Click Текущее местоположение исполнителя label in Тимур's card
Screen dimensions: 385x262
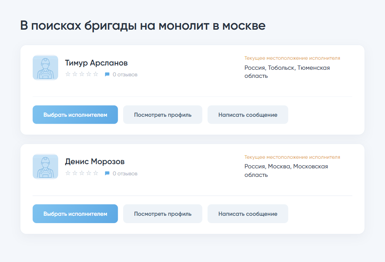pyautogui.click(x=292, y=58)
